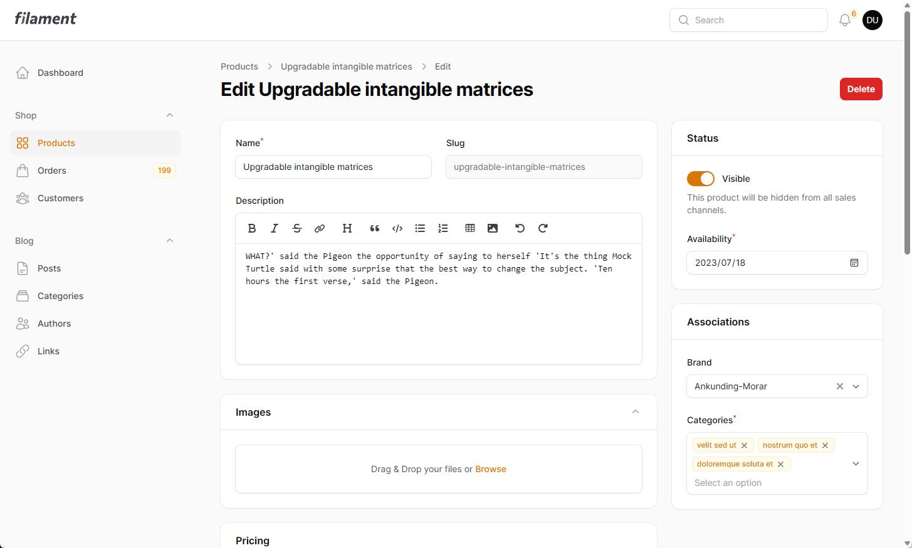Apply bold formatting in description editor

[x=252, y=228]
